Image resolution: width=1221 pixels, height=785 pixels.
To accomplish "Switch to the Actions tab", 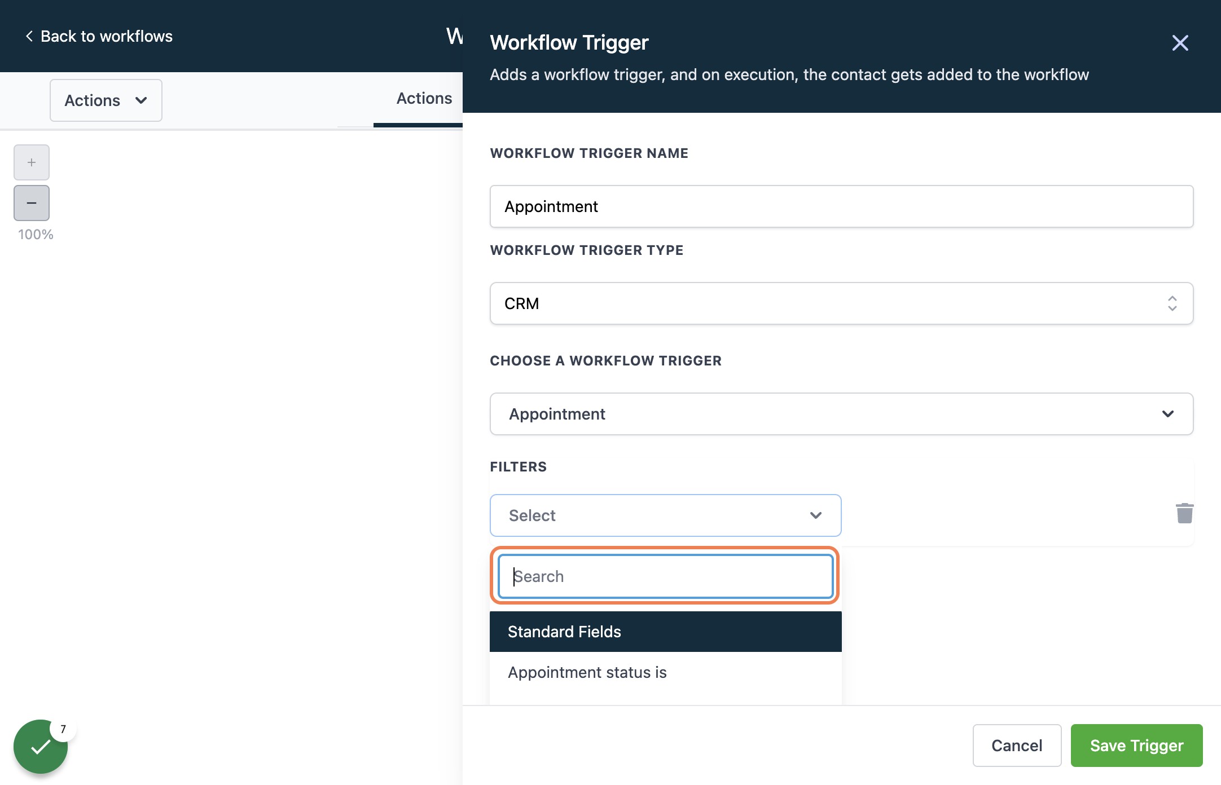I will pos(424,99).
